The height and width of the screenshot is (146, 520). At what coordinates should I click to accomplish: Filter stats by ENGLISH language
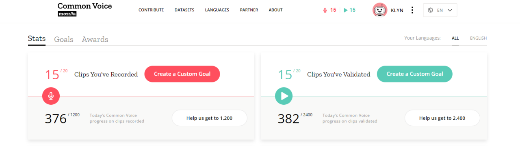coord(478,38)
